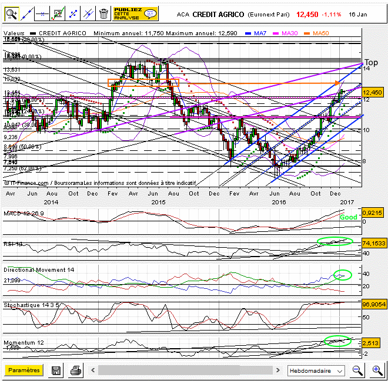Image resolution: width=388 pixels, height=381 pixels.
Task: Select the trend line drawing tool
Action: tap(26, 14)
